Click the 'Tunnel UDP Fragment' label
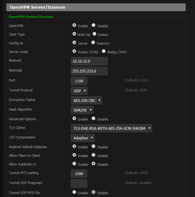The image size is (195, 197). pyautogui.click(x=26, y=183)
